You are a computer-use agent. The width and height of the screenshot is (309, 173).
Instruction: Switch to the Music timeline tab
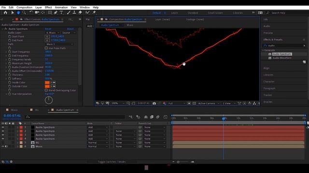point(14,110)
